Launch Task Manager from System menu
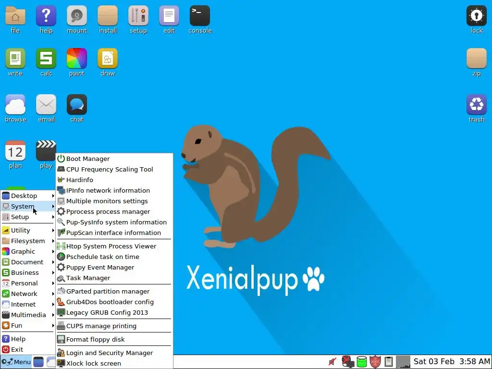The width and height of the screenshot is (492, 369). (x=114, y=278)
